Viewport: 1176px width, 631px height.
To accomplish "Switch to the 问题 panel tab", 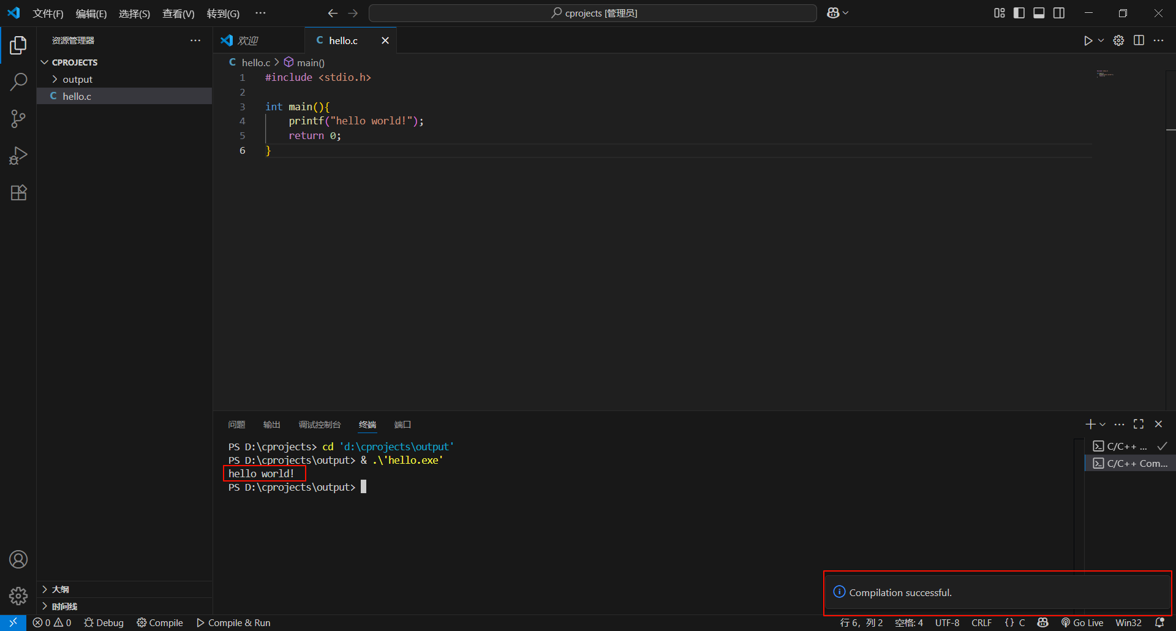I will point(236,425).
